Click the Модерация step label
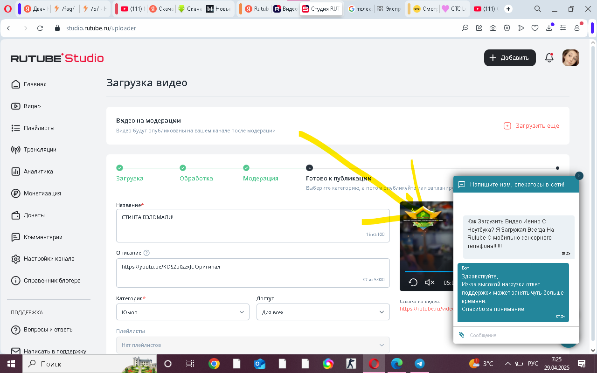Screen dimensions: 597x373 [261, 179]
